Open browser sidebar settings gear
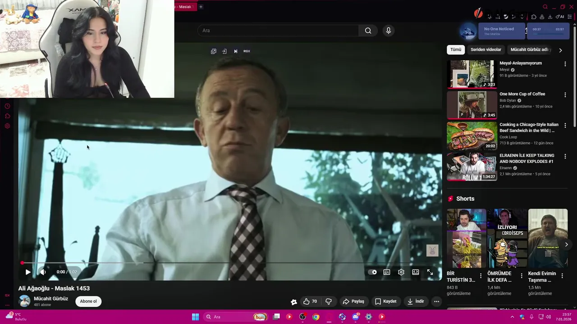 [x=7, y=126]
